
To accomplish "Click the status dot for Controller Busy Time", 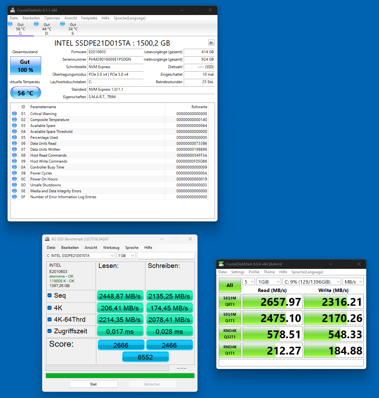I will click(14, 167).
